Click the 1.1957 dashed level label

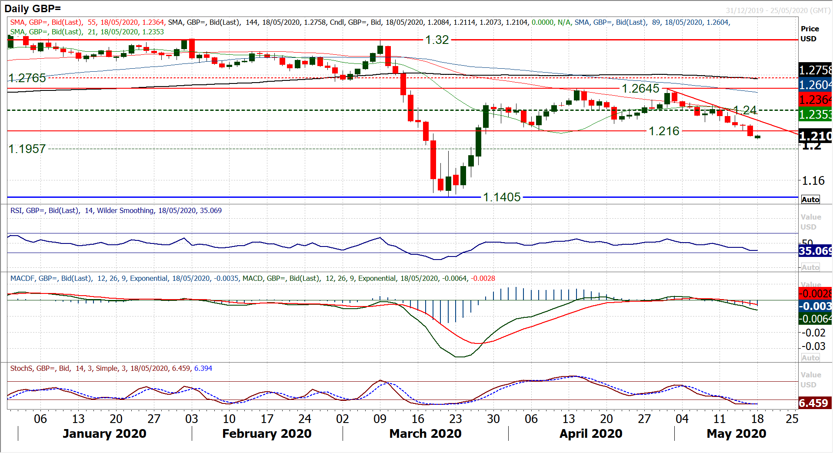[x=27, y=149]
